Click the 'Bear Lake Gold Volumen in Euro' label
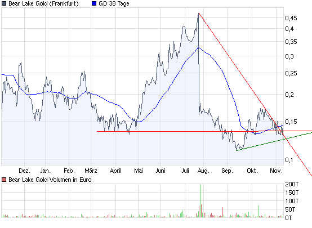Viewport: 312px width, 228px height. (50, 180)
